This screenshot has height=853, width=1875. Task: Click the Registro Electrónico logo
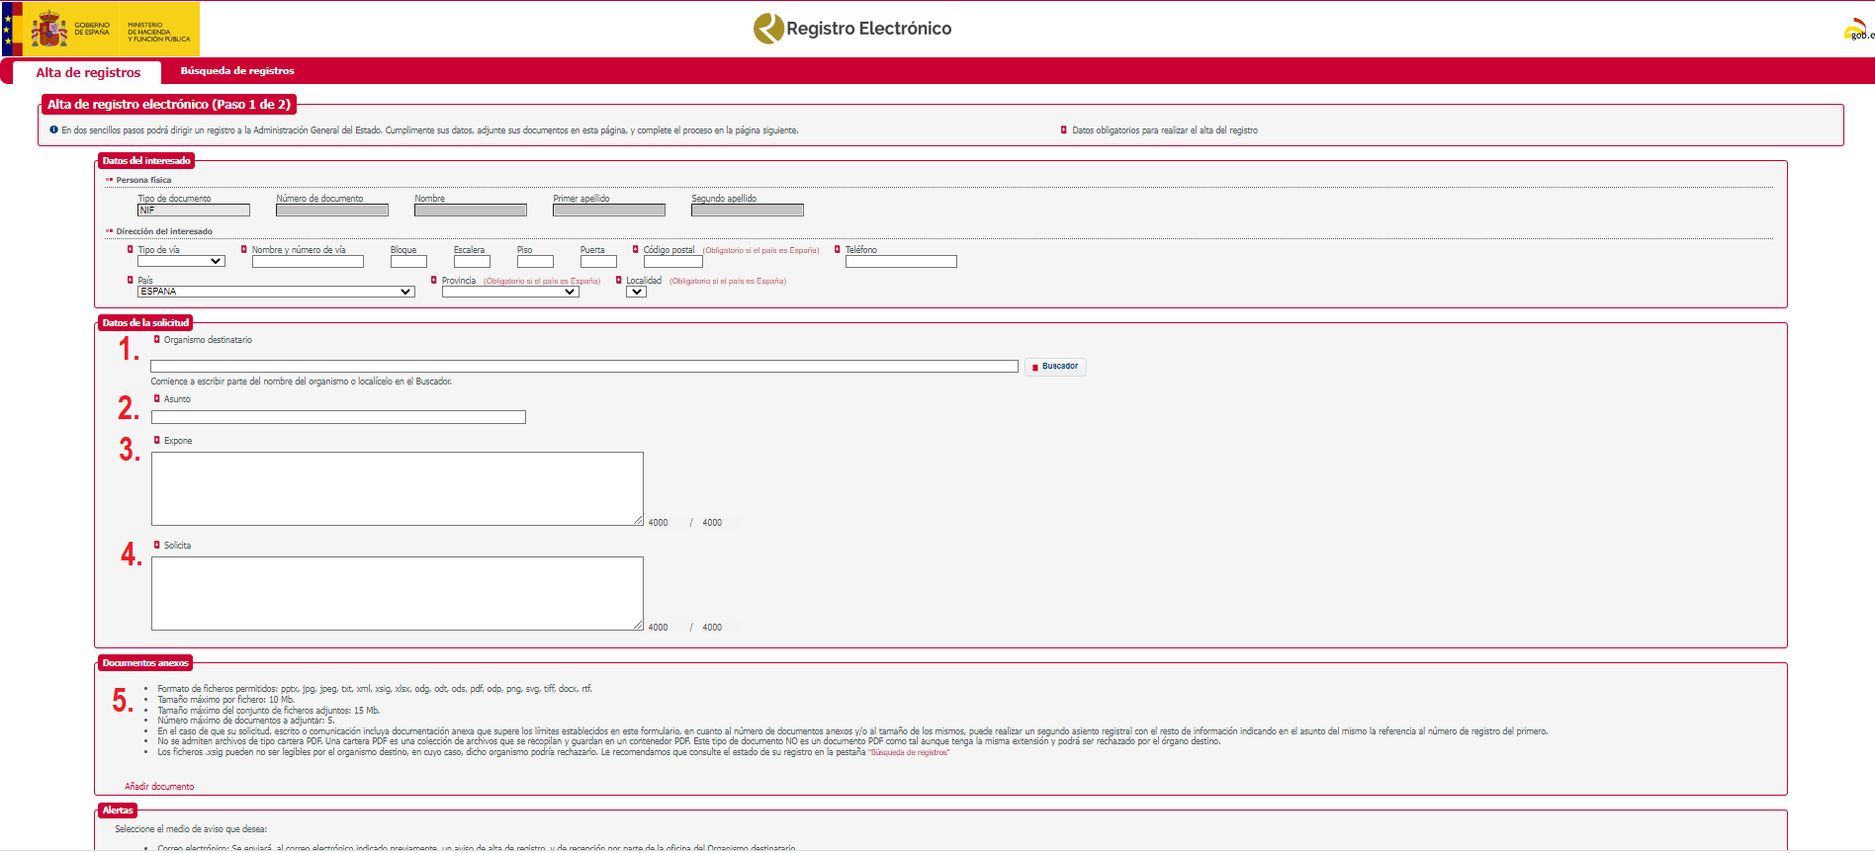click(x=852, y=29)
